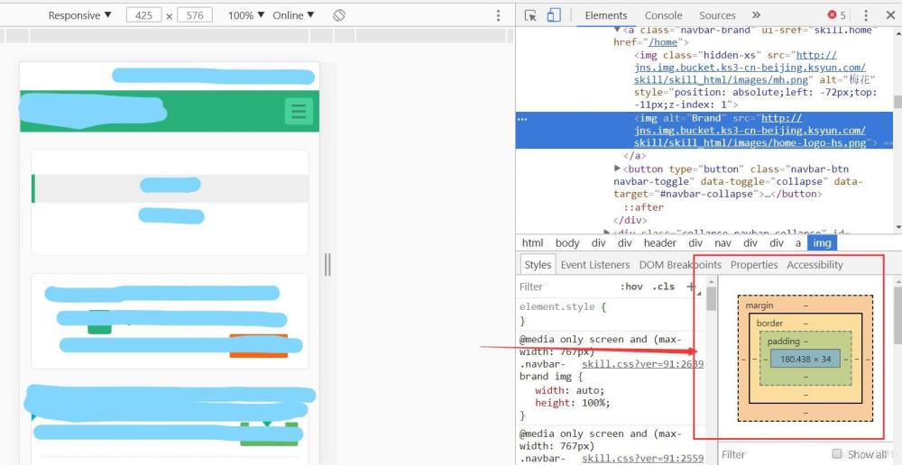Expand the navbar-toggle button node

coord(617,169)
